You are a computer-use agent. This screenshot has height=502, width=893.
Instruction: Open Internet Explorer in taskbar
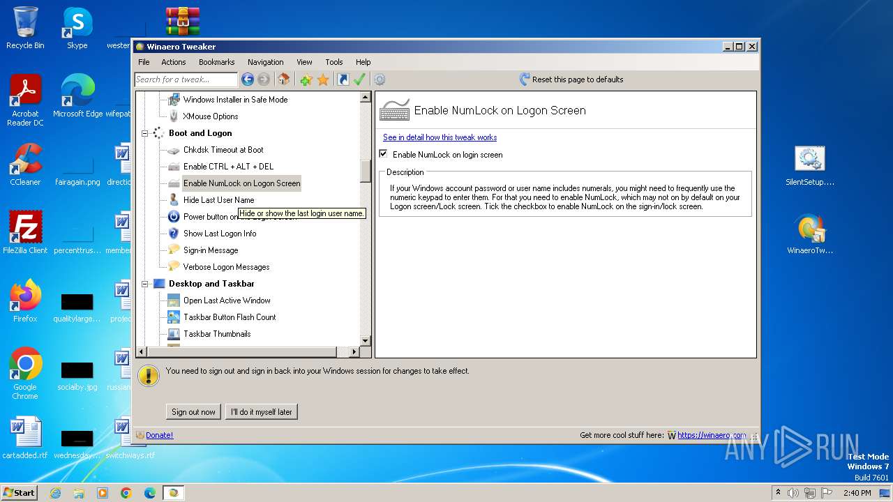point(55,493)
